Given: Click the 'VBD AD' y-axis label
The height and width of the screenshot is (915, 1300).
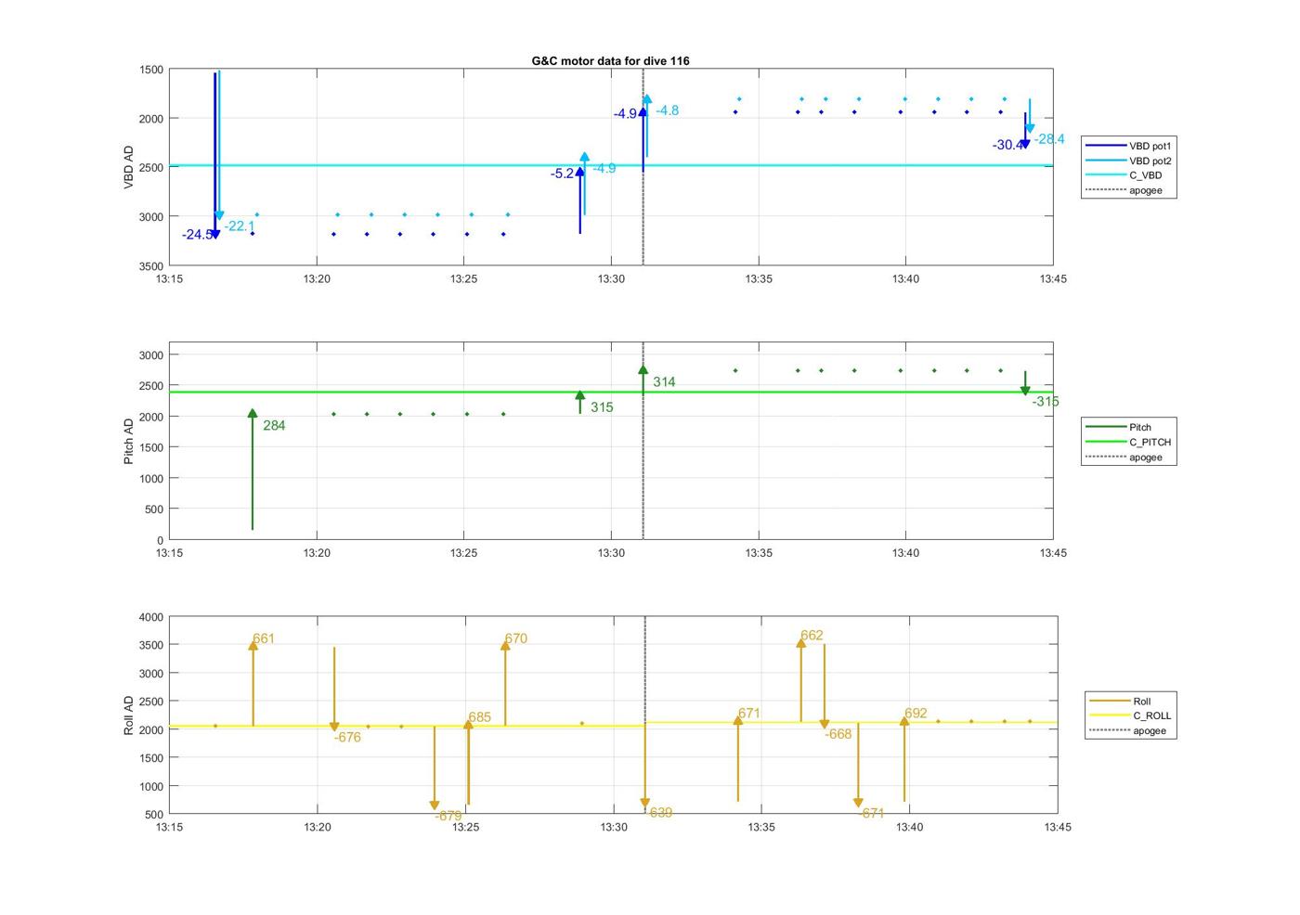Looking at the screenshot, I should tap(128, 167).
